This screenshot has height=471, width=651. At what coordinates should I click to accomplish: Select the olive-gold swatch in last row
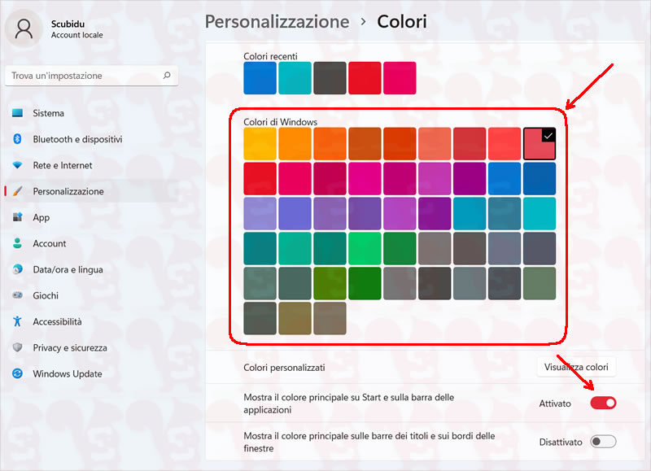[x=295, y=318]
